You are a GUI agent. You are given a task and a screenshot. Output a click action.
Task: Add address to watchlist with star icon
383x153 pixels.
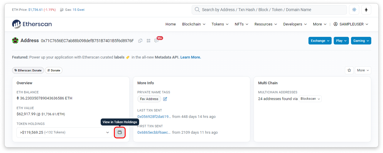349,70
